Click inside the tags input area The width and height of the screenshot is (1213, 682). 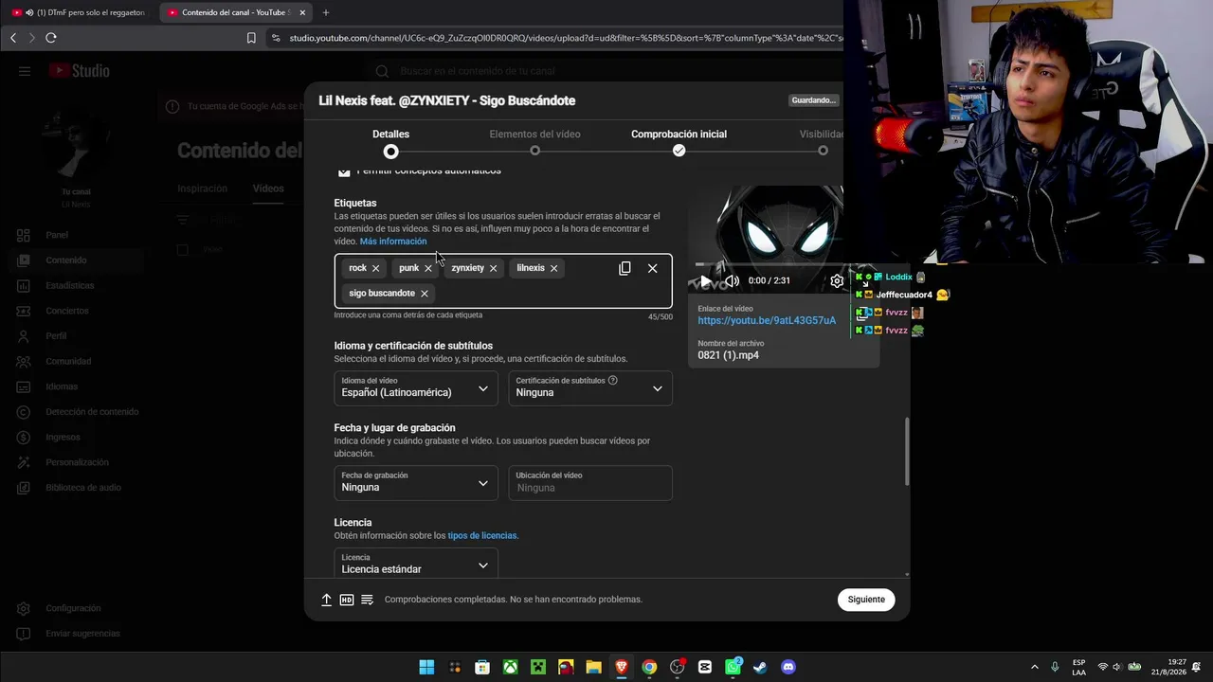503,281
